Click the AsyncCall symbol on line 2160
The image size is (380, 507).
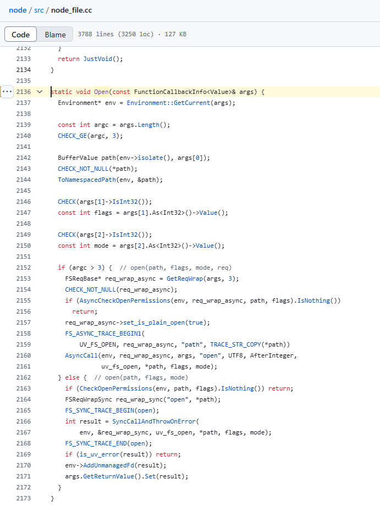coord(81,356)
